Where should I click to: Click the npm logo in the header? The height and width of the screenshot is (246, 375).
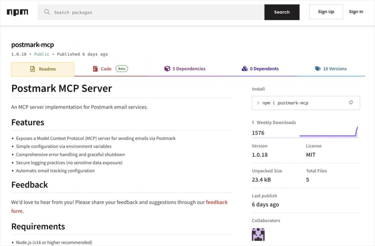click(x=17, y=12)
